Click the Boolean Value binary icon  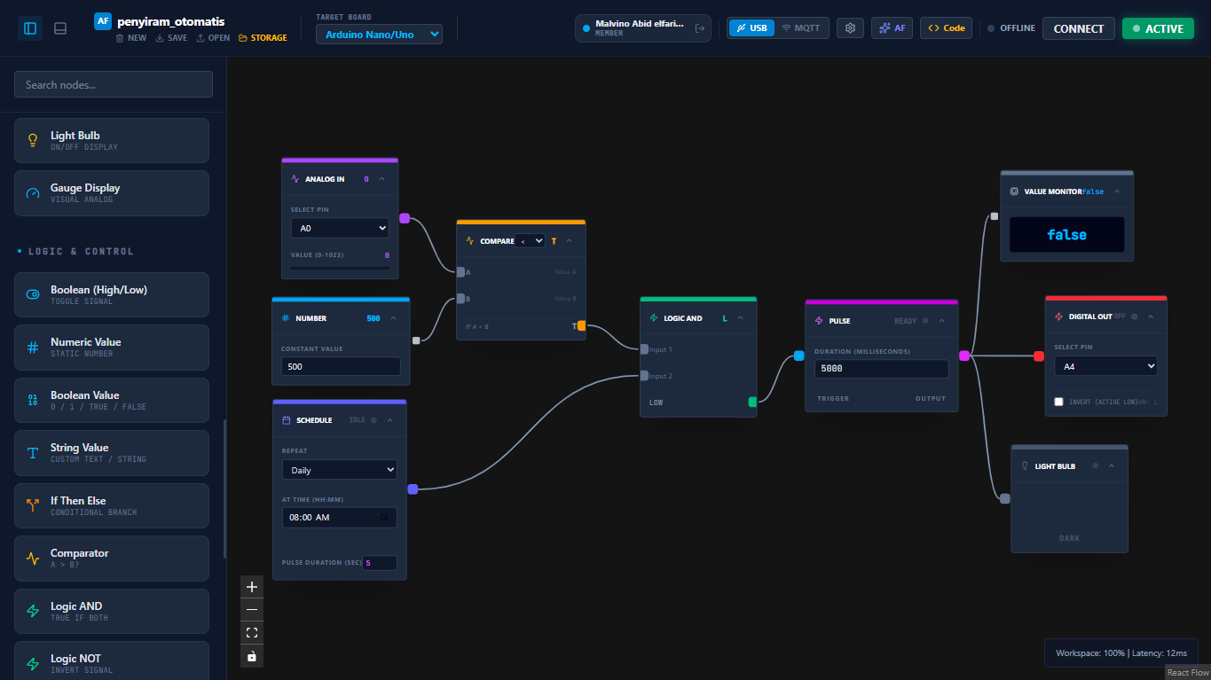pos(33,400)
